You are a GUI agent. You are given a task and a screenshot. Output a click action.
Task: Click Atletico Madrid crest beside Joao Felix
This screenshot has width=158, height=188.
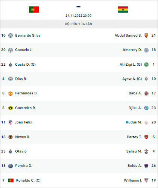click(x=11, y=122)
